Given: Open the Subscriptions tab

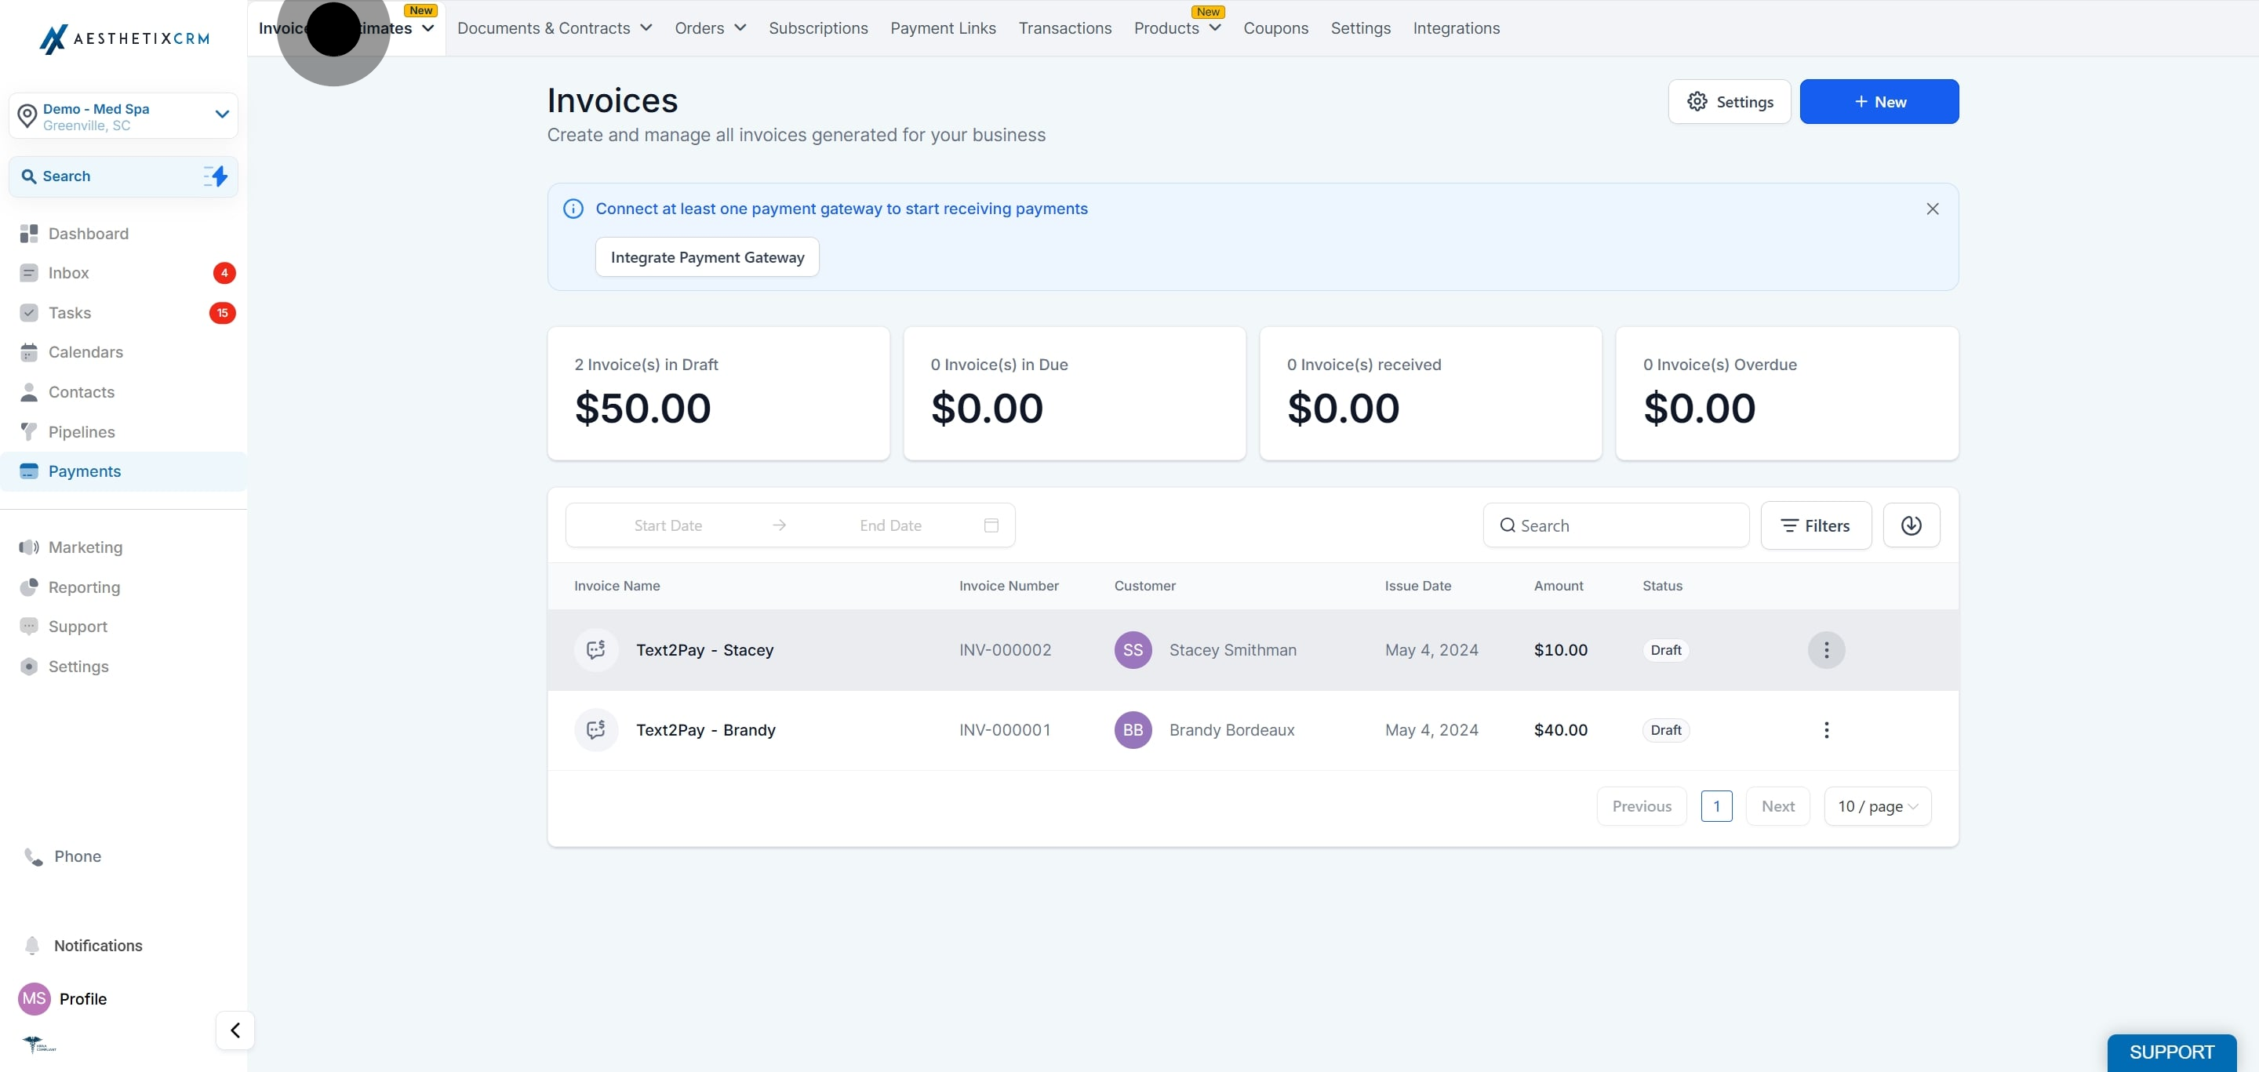Looking at the screenshot, I should 817,28.
